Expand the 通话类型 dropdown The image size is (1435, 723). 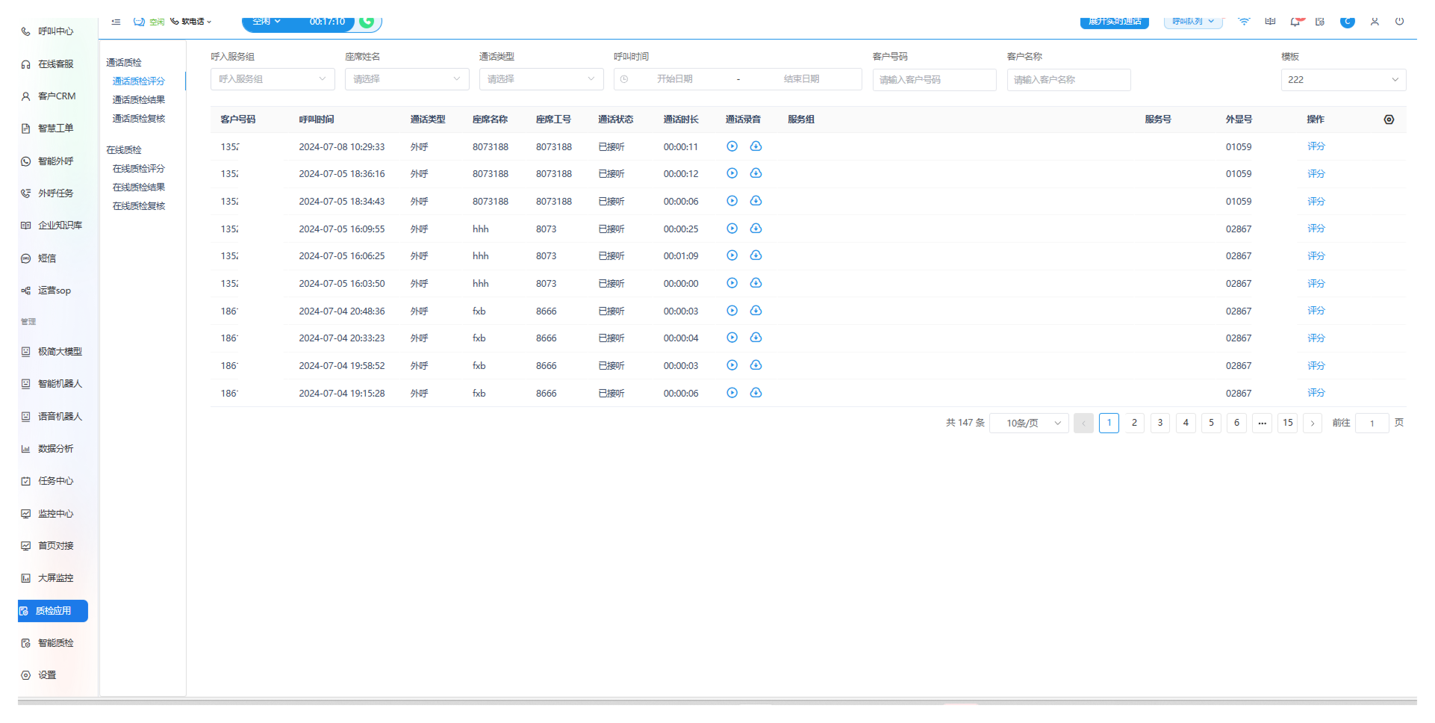(x=541, y=79)
